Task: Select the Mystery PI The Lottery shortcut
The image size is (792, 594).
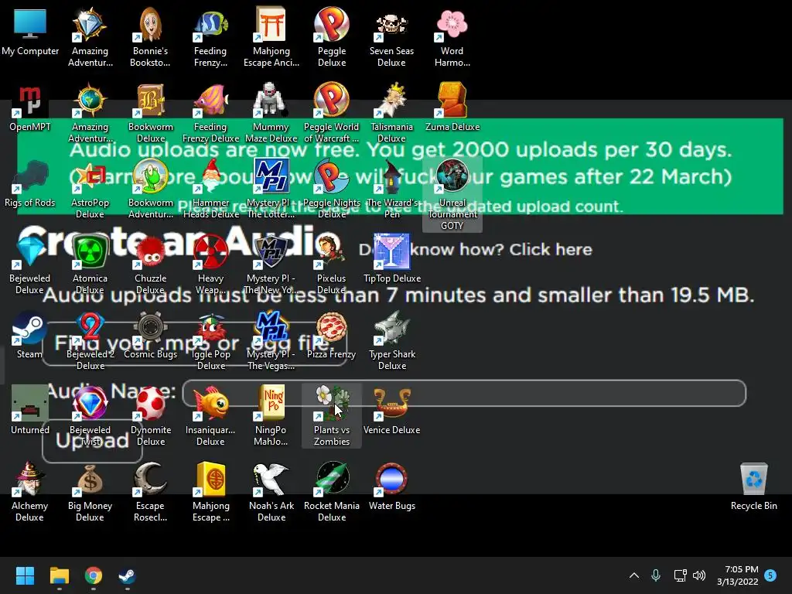Action: coord(271,189)
